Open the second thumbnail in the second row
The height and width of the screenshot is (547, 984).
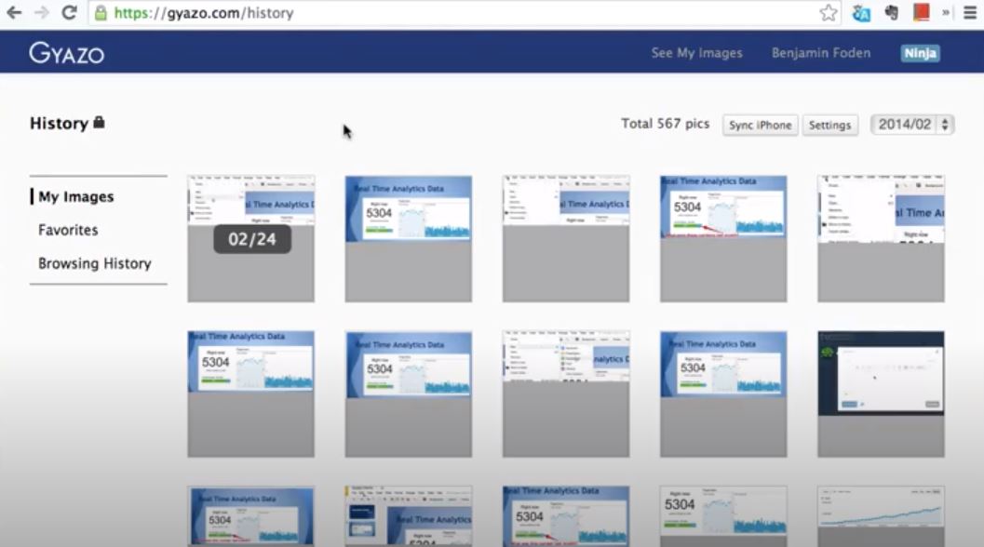(409, 394)
